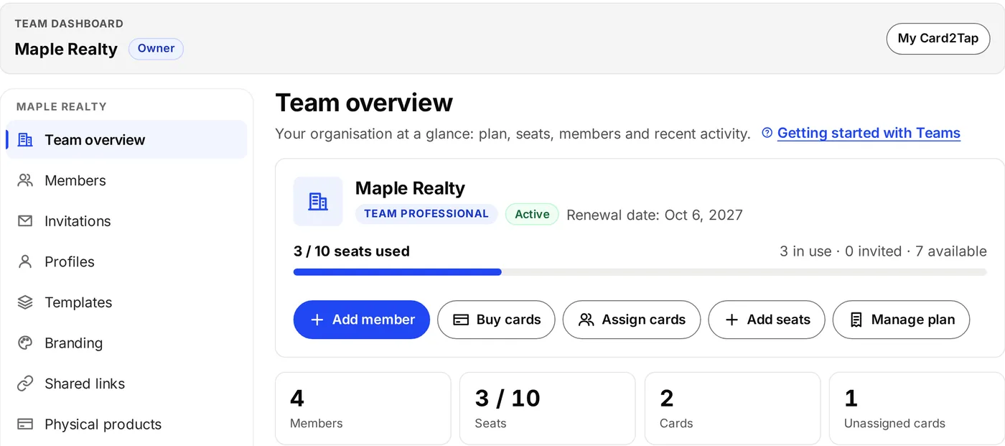Open Getting started with Teams link
Image resolution: width=1005 pixels, height=446 pixels.
click(869, 133)
